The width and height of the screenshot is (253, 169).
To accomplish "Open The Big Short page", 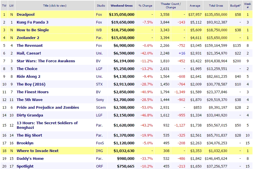I will tap(29, 135).
